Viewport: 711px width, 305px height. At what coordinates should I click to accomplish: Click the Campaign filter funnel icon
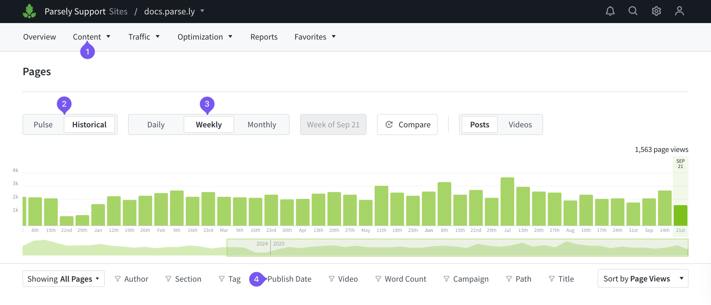(x=446, y=279)
